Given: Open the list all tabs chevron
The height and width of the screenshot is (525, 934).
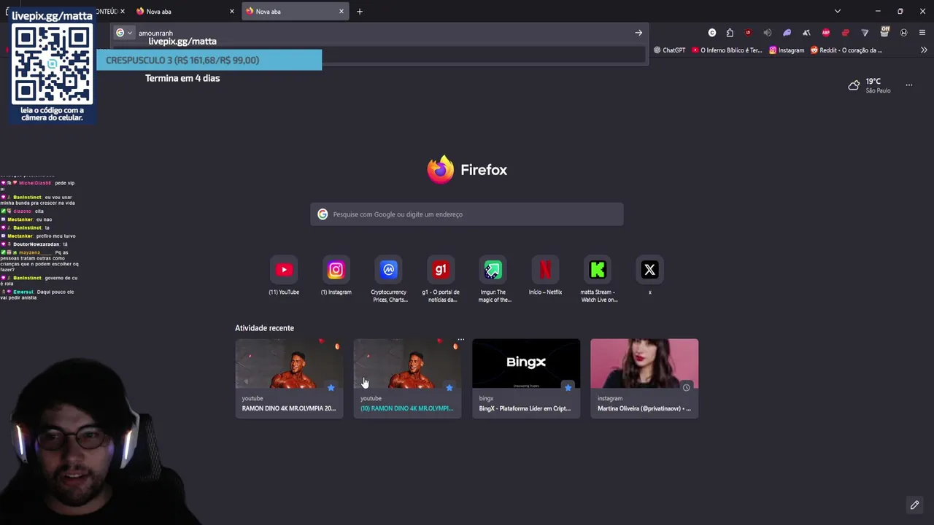Looking at the screenshot, I should (x=838, y=11).
